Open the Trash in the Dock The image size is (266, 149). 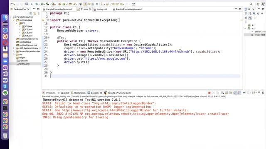point(5,135)
